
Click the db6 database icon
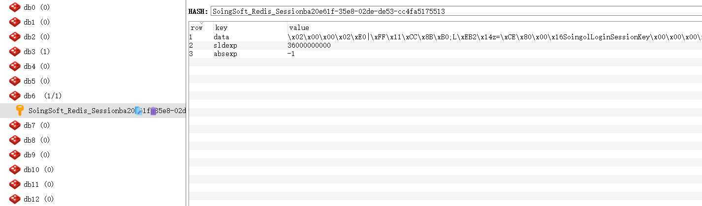(15, 96)
